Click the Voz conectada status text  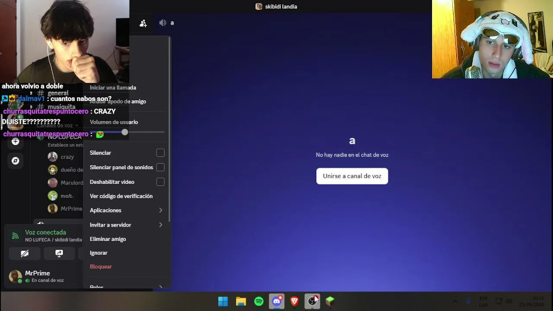(x=45, y=232)
